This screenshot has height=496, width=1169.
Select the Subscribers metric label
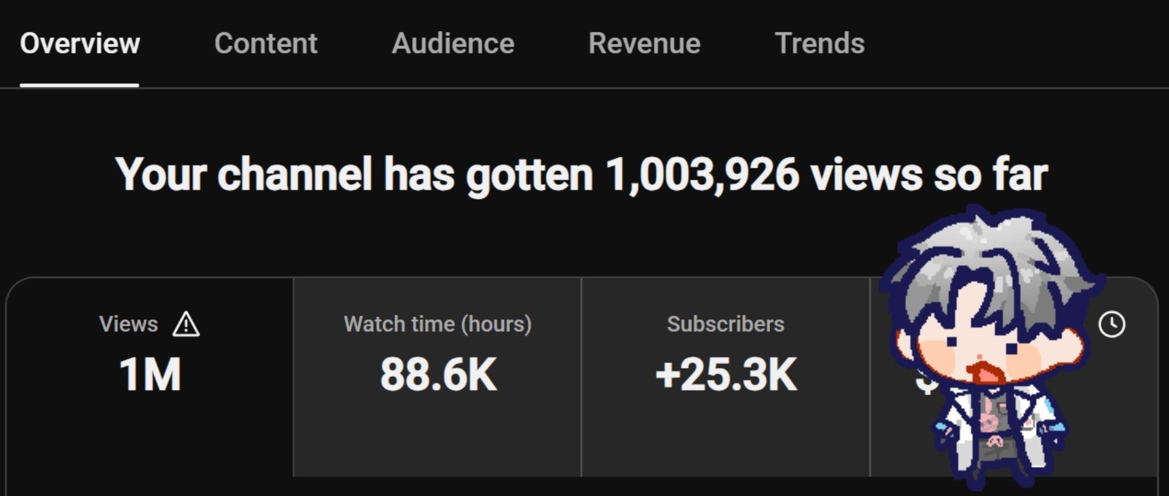(x=726, y=324)
